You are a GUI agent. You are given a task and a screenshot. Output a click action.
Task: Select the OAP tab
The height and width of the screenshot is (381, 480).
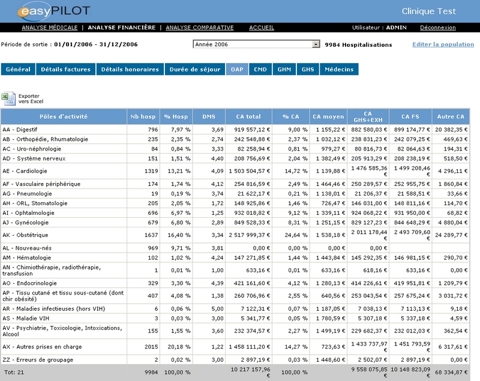click(237, 69)
